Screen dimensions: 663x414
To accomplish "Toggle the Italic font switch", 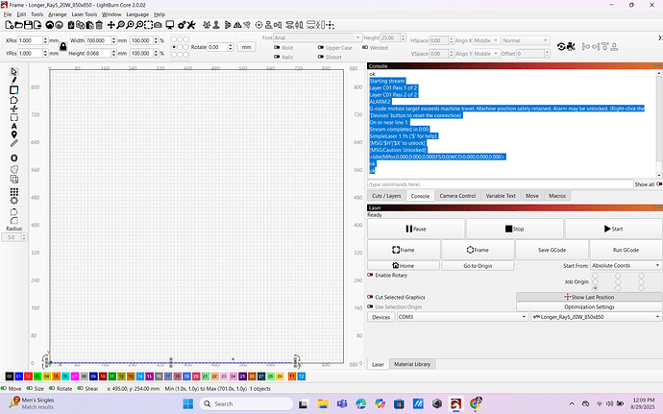I will (x=277, y=57).
